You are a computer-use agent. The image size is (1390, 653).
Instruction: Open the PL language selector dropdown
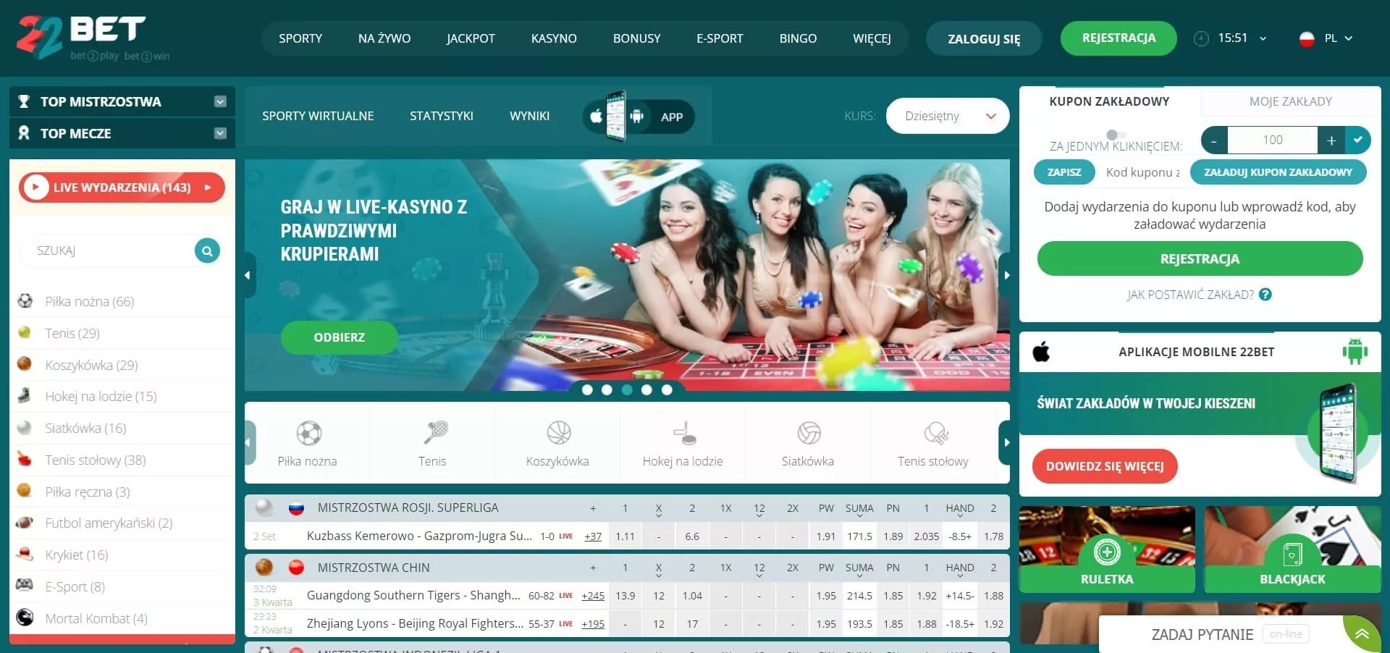pos(1327,38)
